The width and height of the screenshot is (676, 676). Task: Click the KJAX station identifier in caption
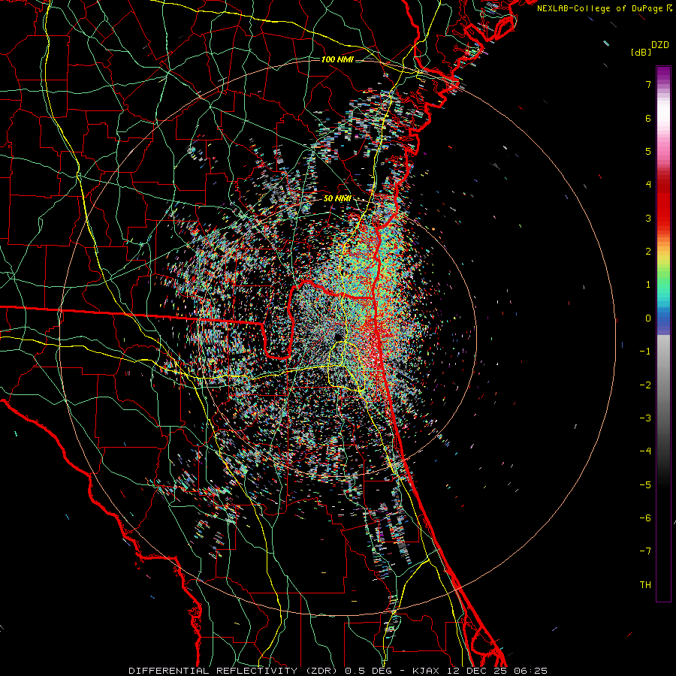[x=426, y=671]
